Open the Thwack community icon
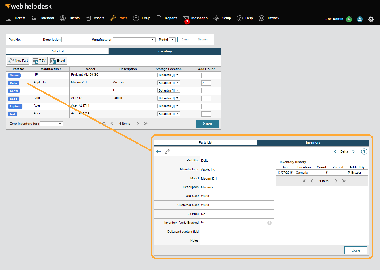This screenshot has height=270, width=380. [x=261, y=18]
